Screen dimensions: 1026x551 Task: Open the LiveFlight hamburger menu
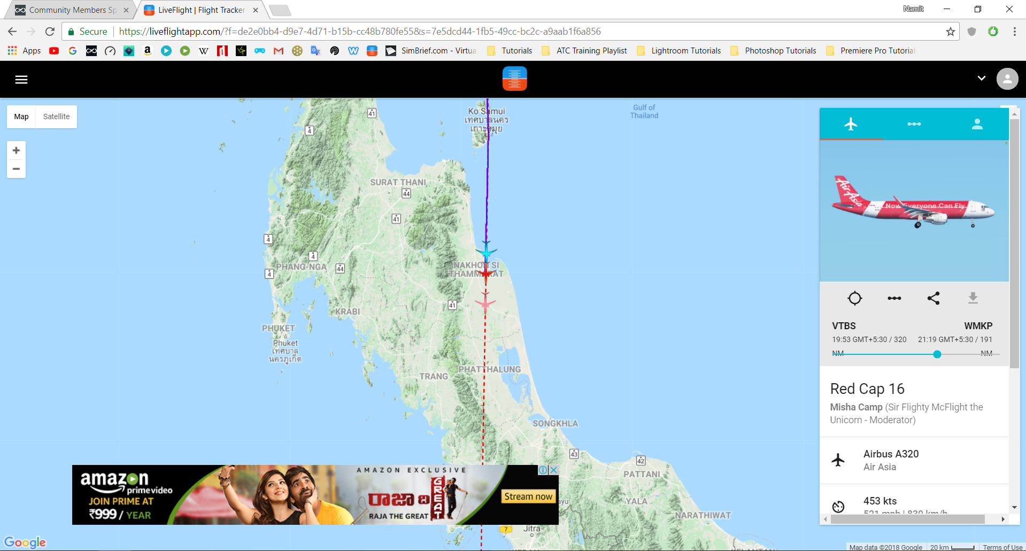tap(21, 80)
